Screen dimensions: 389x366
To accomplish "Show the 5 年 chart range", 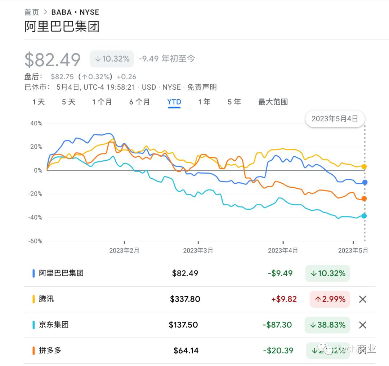I will 234,102.
